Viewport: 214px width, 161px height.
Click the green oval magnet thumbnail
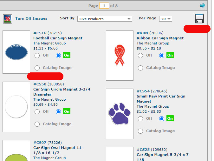click(16, 151)
